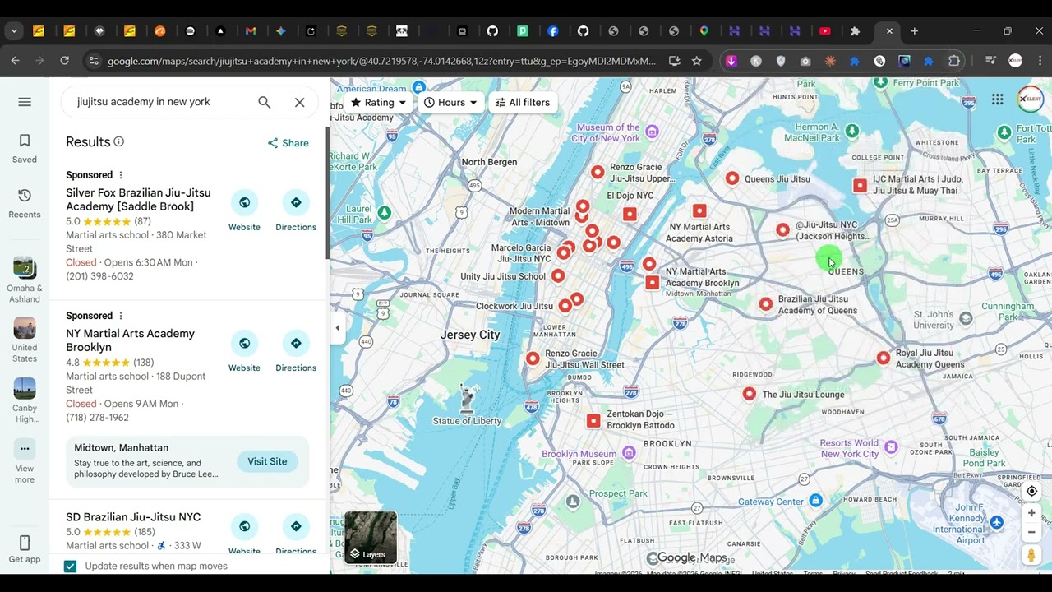Open the Google account avatar
Viewport: 1052px width, 592px height.
1031,99
